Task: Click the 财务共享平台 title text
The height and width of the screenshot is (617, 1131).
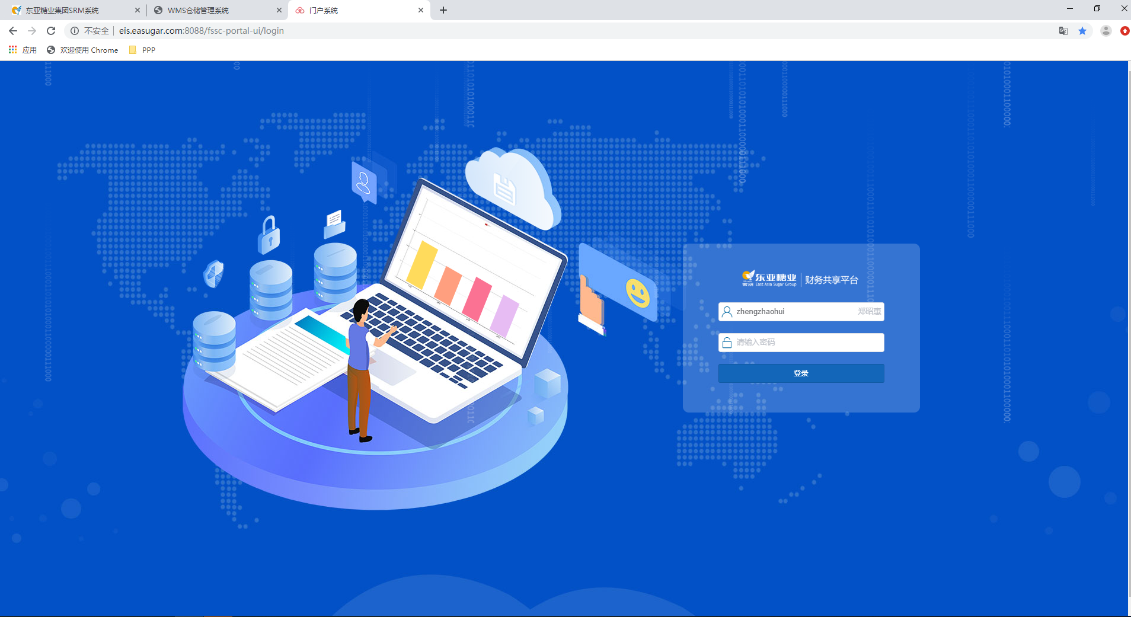Action: pos(832,280)
